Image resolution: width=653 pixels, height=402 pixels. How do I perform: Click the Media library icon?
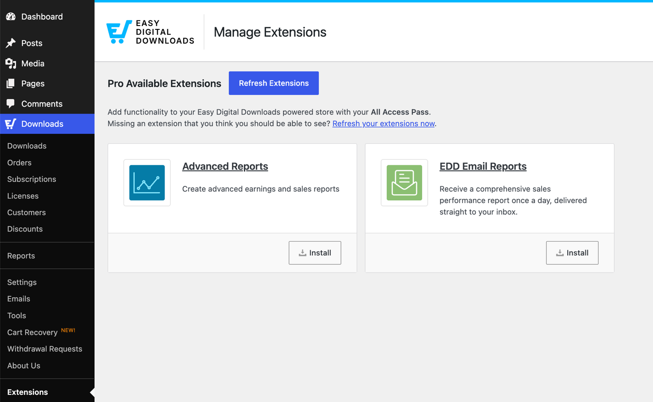click(11, 63)
